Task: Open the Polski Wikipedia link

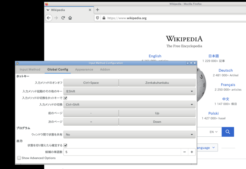Action: coord(213,113)
